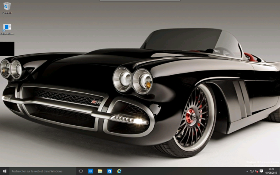Open Task View from the taskbar

81,171
